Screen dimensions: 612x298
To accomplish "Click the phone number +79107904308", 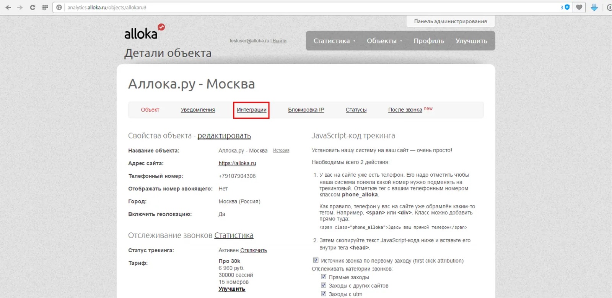I will coord(237,176).
